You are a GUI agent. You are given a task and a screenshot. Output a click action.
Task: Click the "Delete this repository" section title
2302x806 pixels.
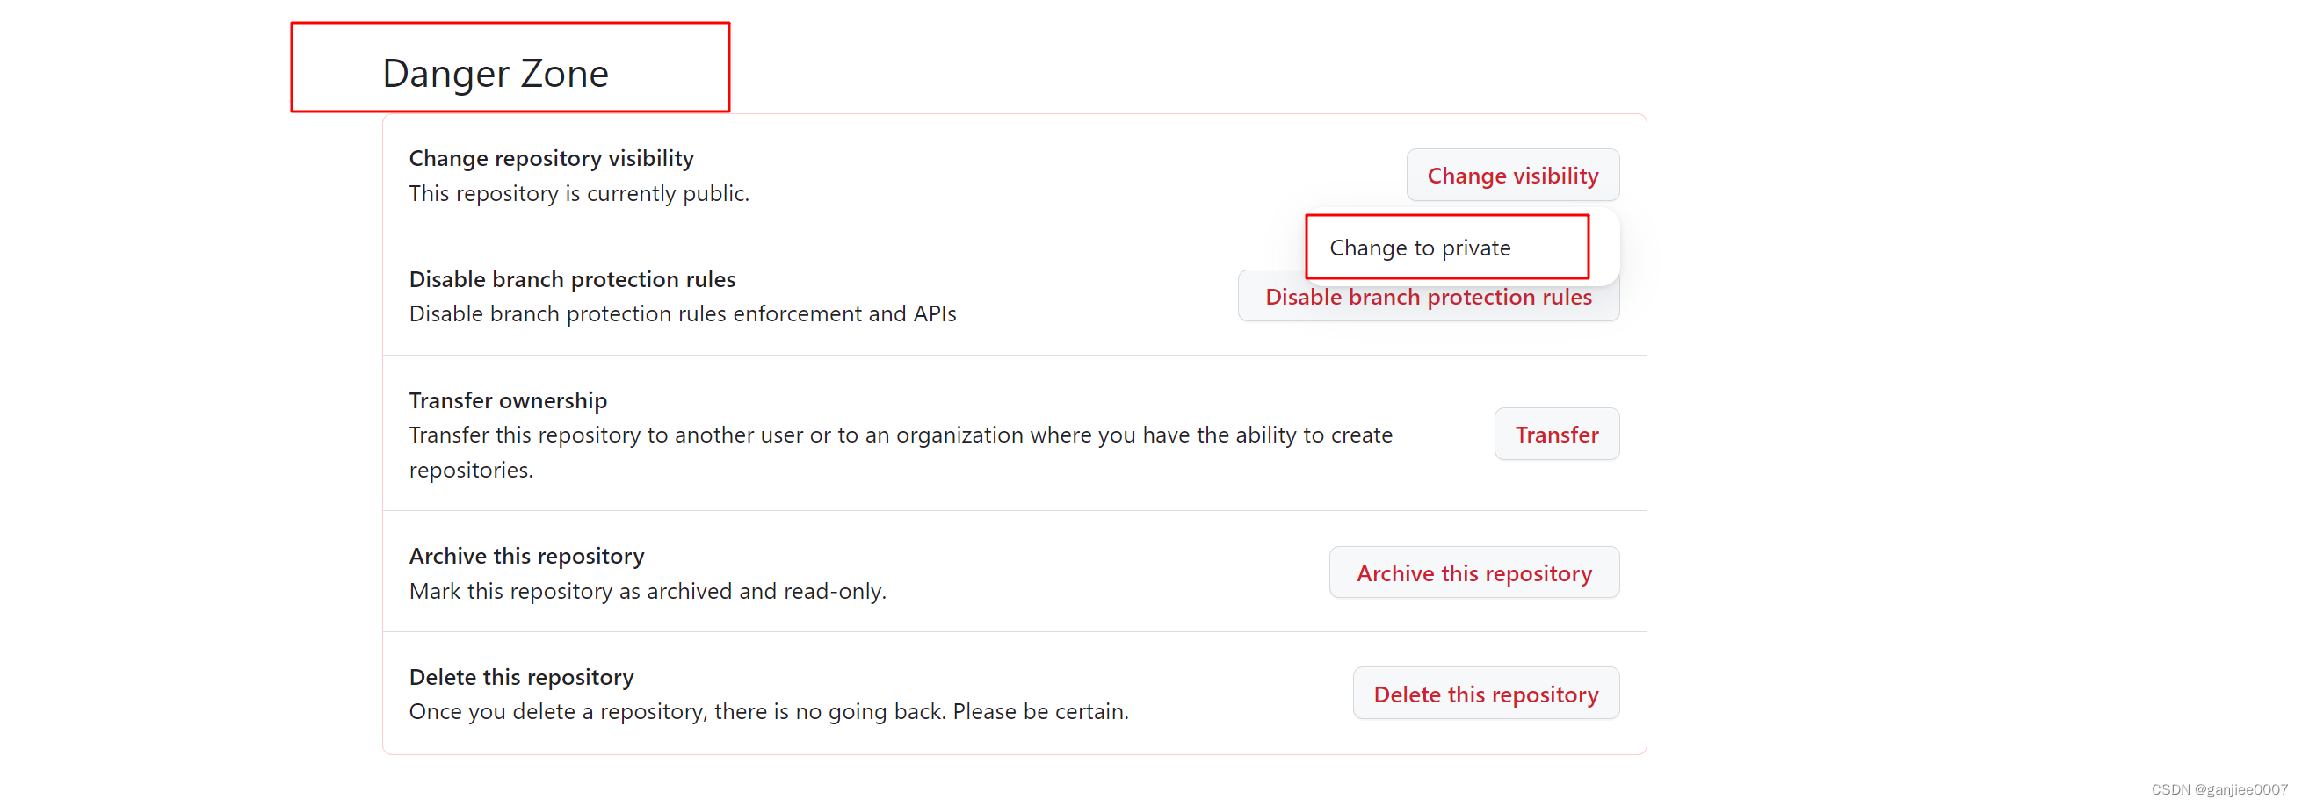point(521,677)
